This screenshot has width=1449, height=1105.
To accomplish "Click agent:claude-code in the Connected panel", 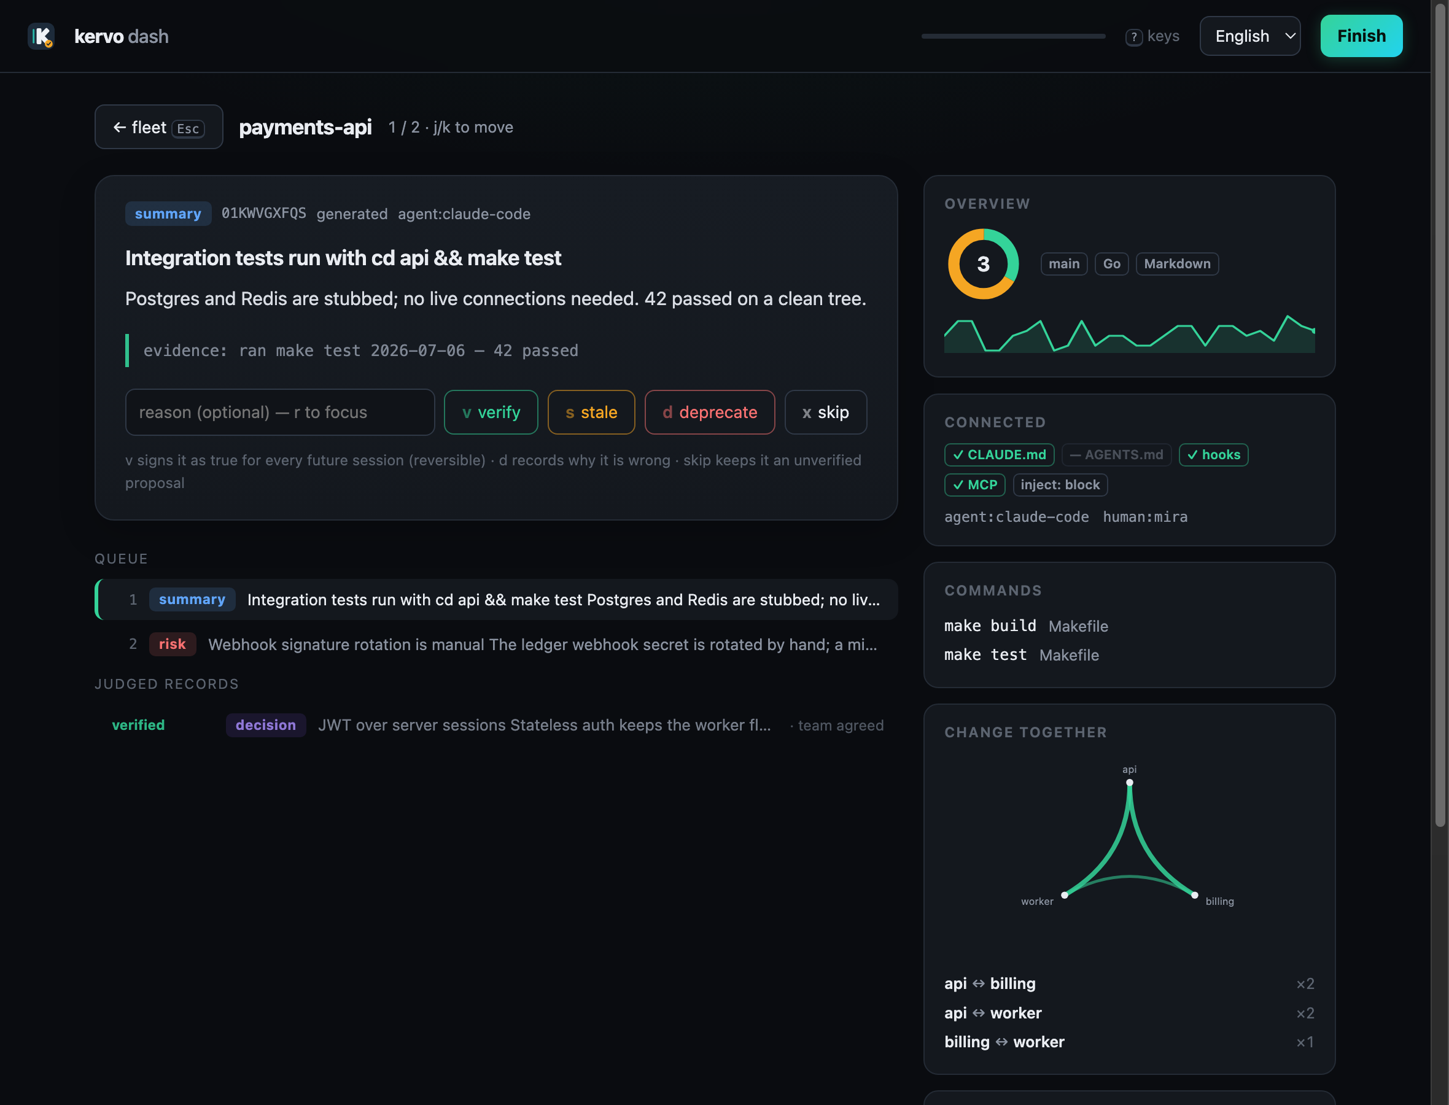I will pyautogui.click(x=1016, y=517).
